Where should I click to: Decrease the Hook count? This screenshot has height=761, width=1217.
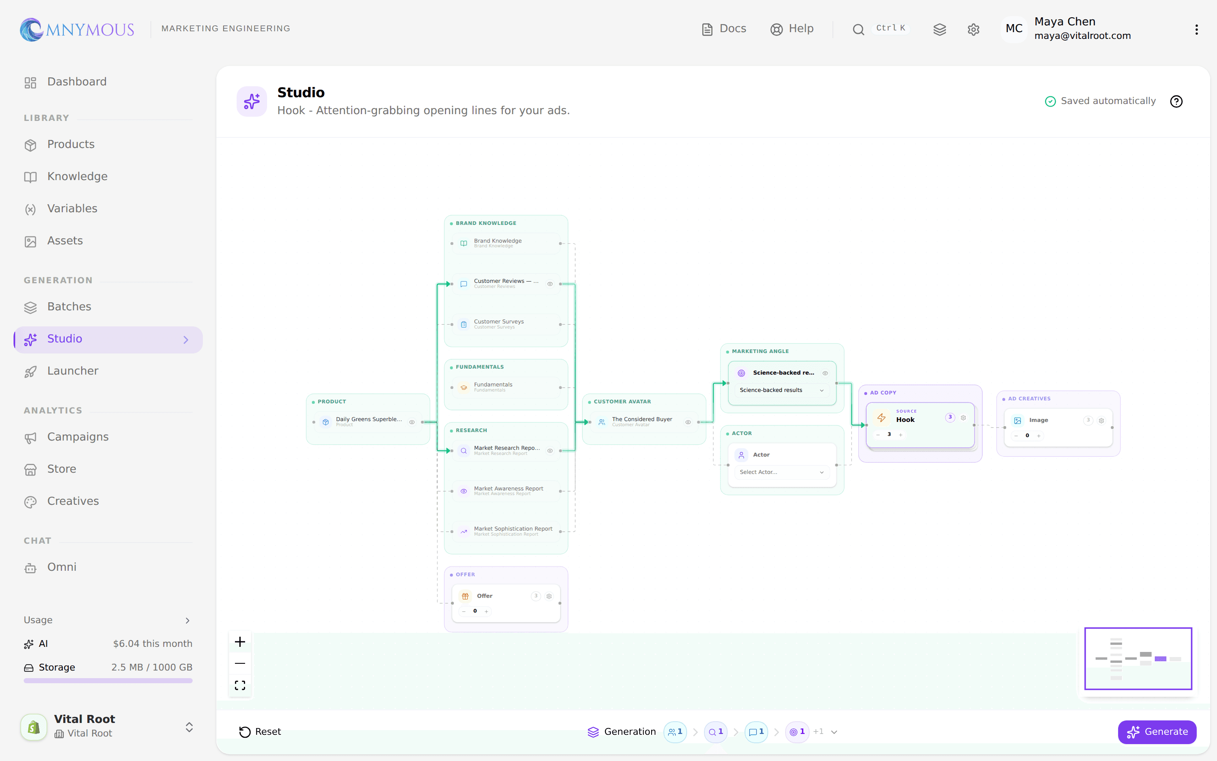pyautogui.click(x=878, y=435)
